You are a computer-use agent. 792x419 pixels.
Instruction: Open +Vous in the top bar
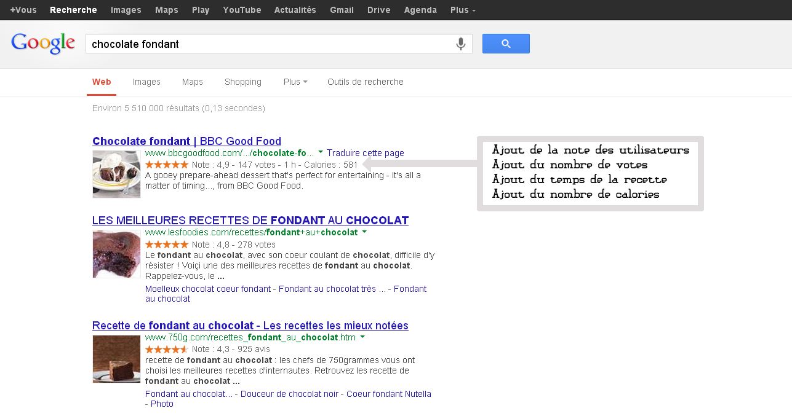coord(23,10)
